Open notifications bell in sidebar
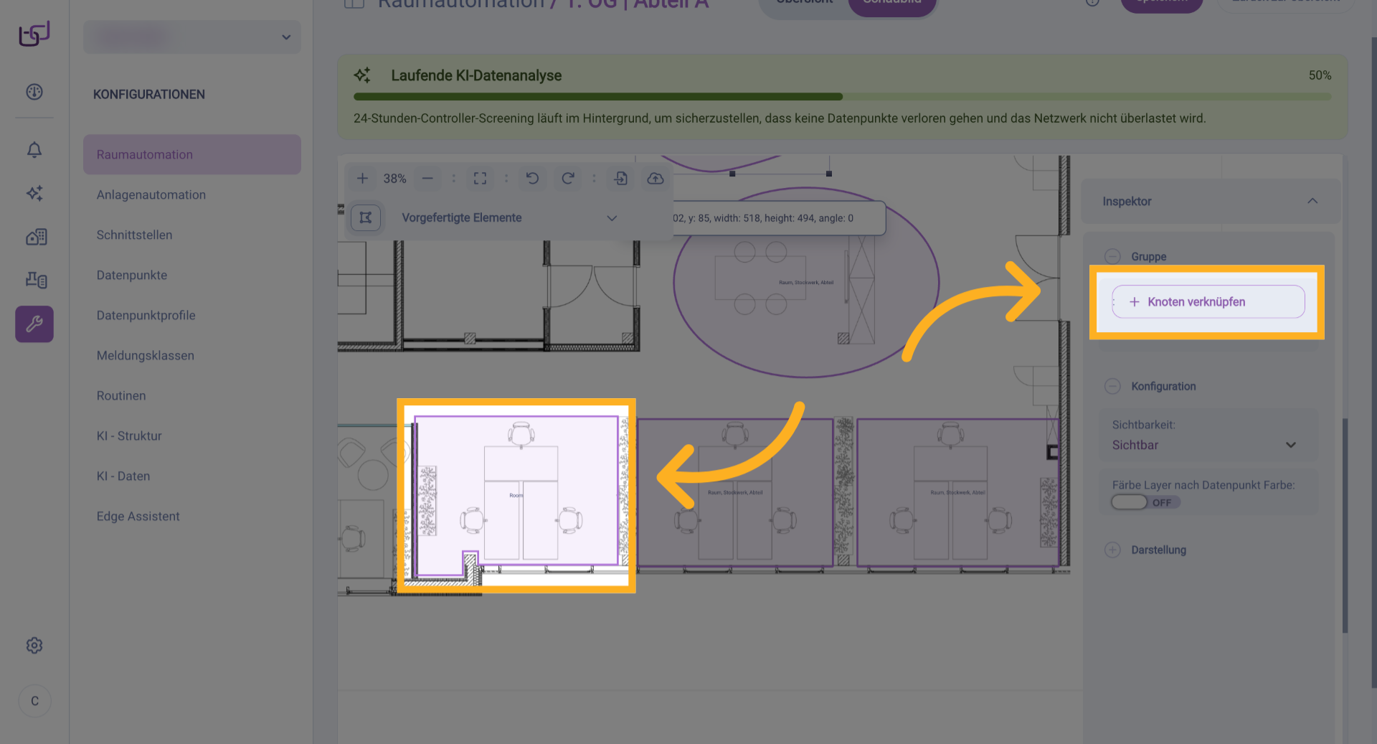 (34, 150)
